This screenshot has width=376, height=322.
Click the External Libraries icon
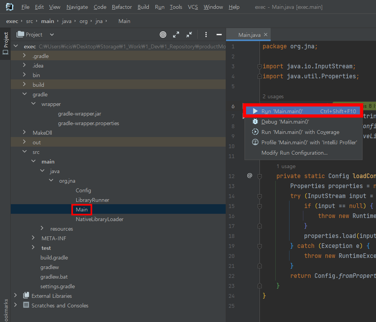click(26, 296)
